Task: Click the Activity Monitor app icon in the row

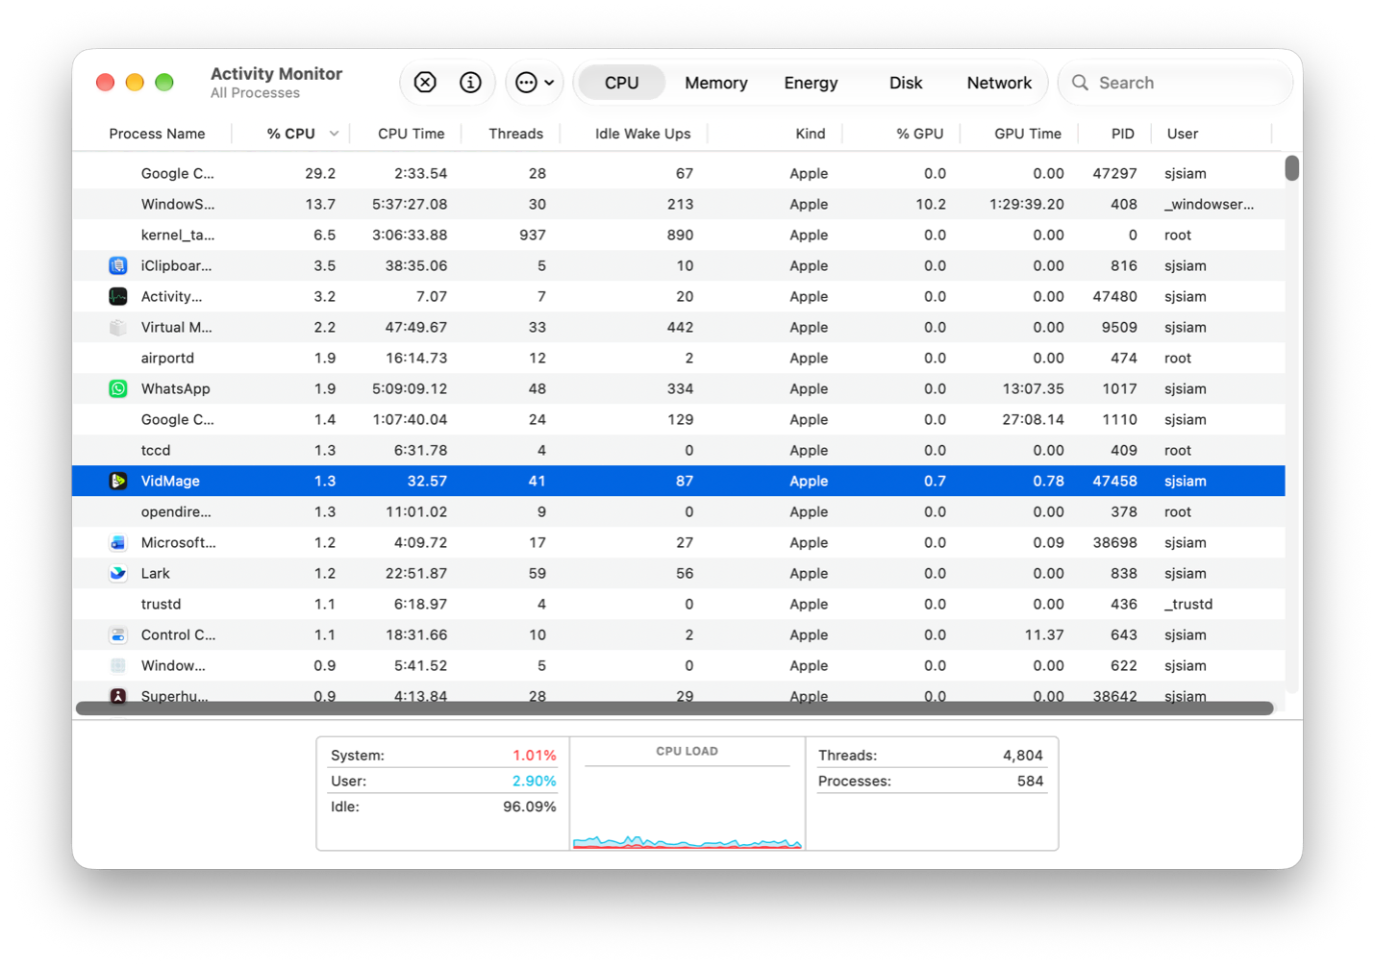Action: pyautogui.click(x=118, y=296)
